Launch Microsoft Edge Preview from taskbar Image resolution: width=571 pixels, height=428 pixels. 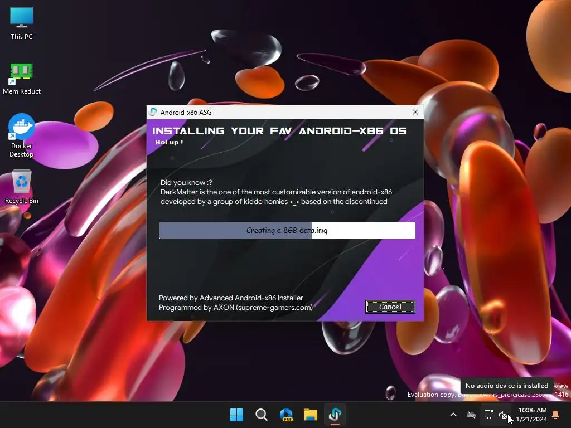click(286, 415)
